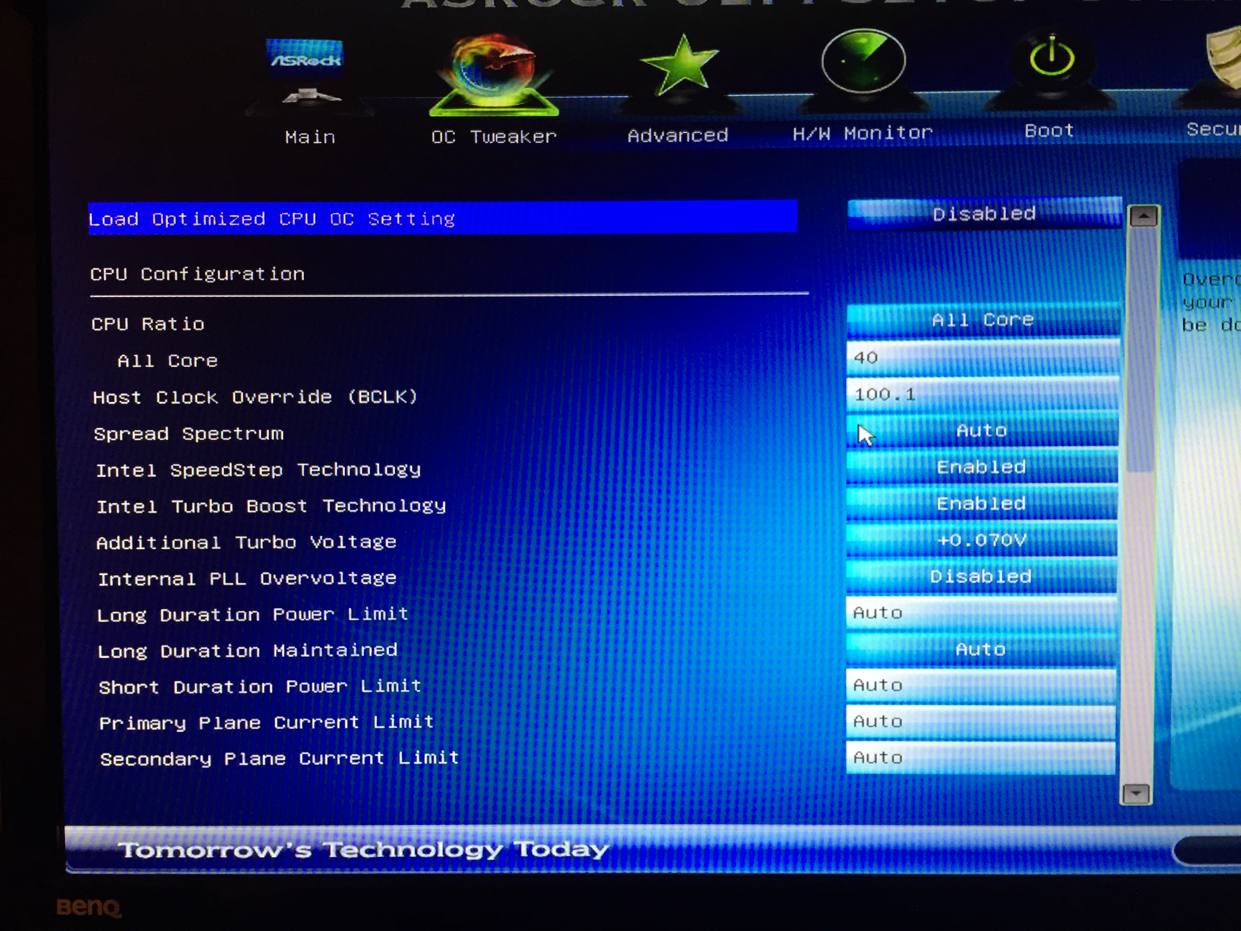Switch to the Boot tab label
The height and width of the screenshot is (931, 1241).
(x=1049, y=131)
